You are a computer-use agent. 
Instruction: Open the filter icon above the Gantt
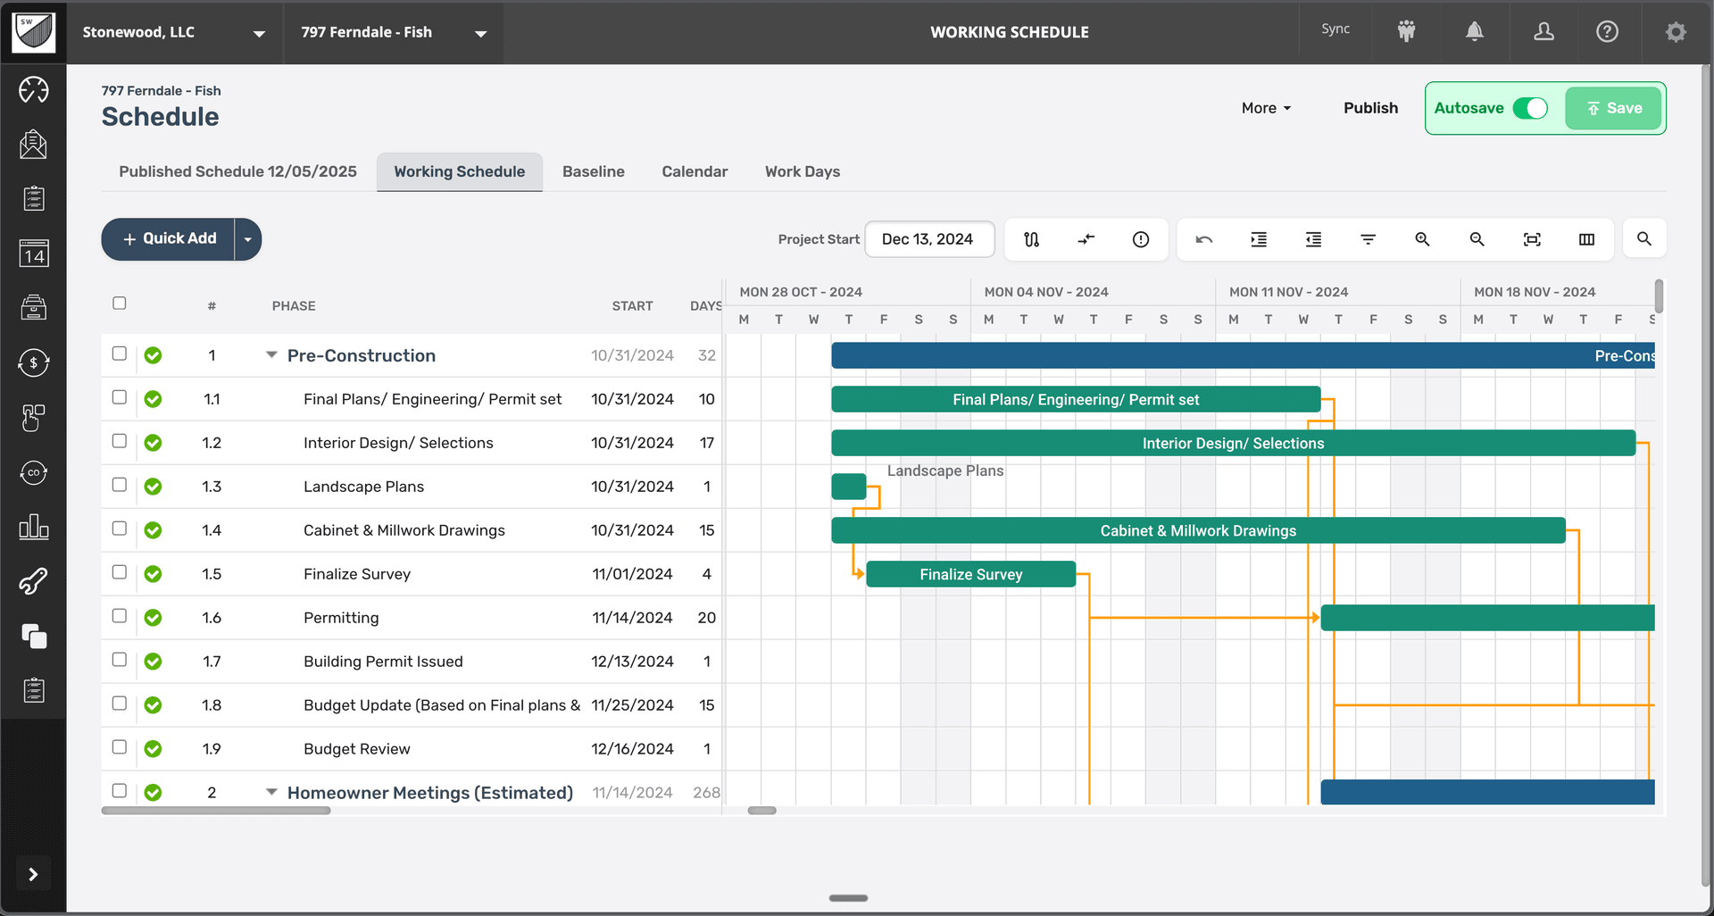(x=1368, y=239)
